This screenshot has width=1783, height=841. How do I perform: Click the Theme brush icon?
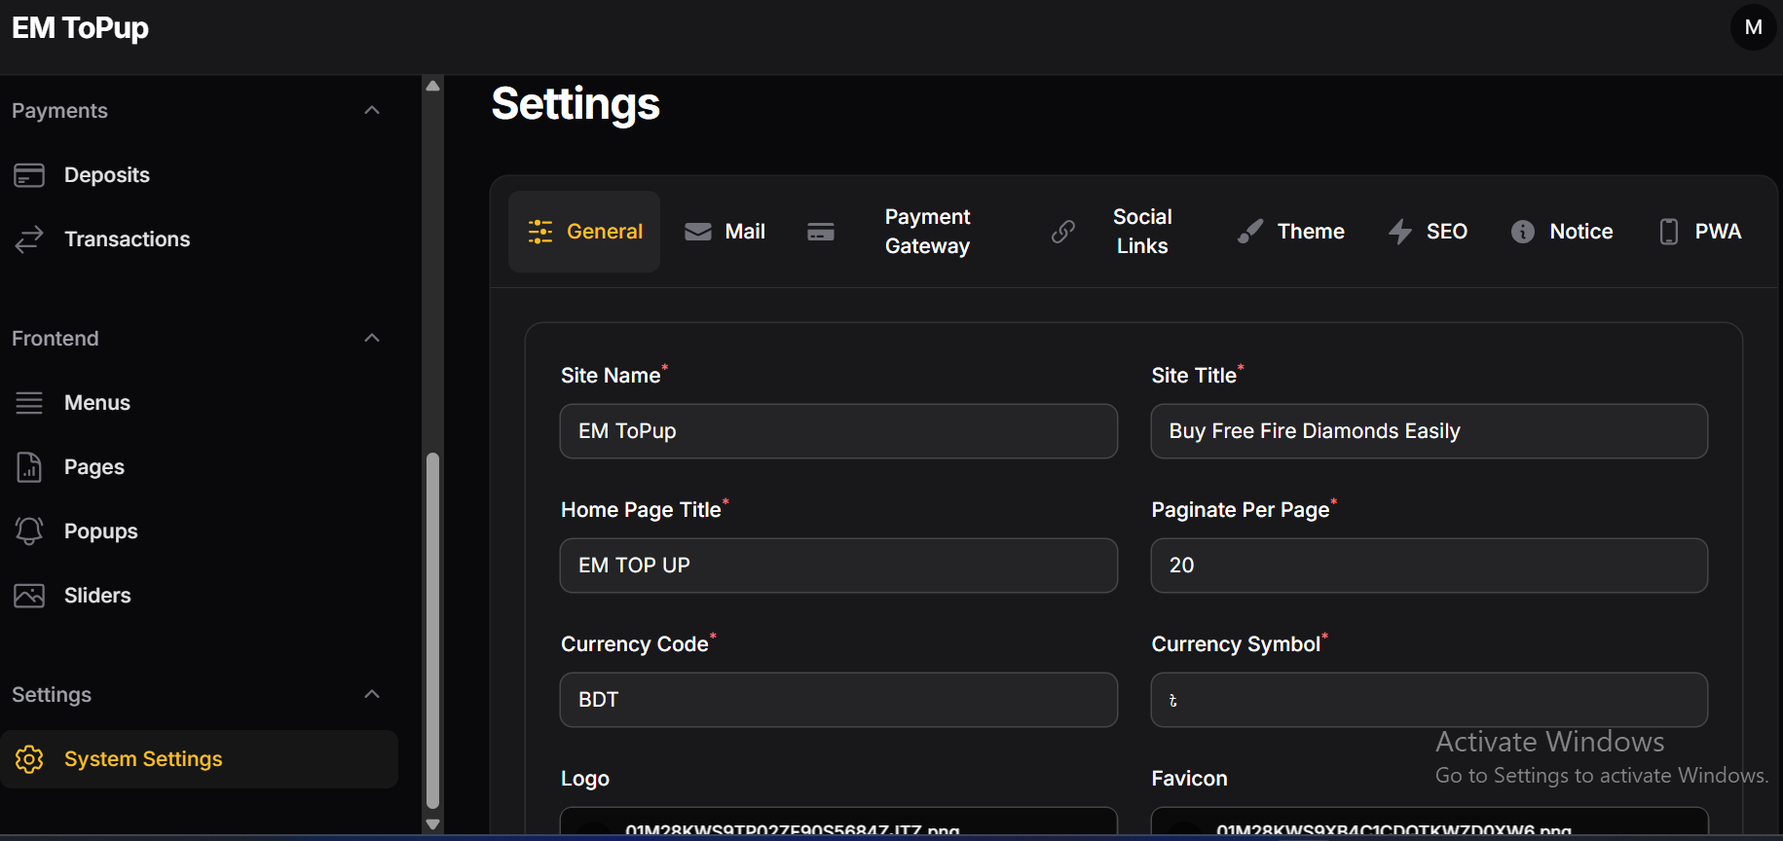1250,232
